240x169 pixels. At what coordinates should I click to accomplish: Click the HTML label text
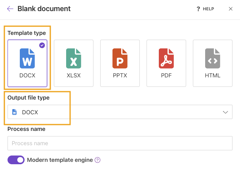tap(213, 75)
